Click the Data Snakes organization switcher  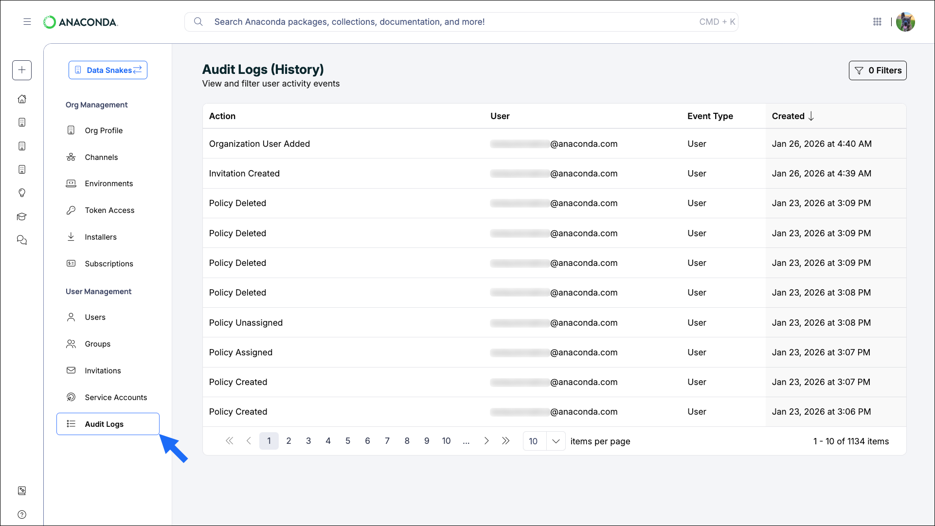click(x=108, y=70)
